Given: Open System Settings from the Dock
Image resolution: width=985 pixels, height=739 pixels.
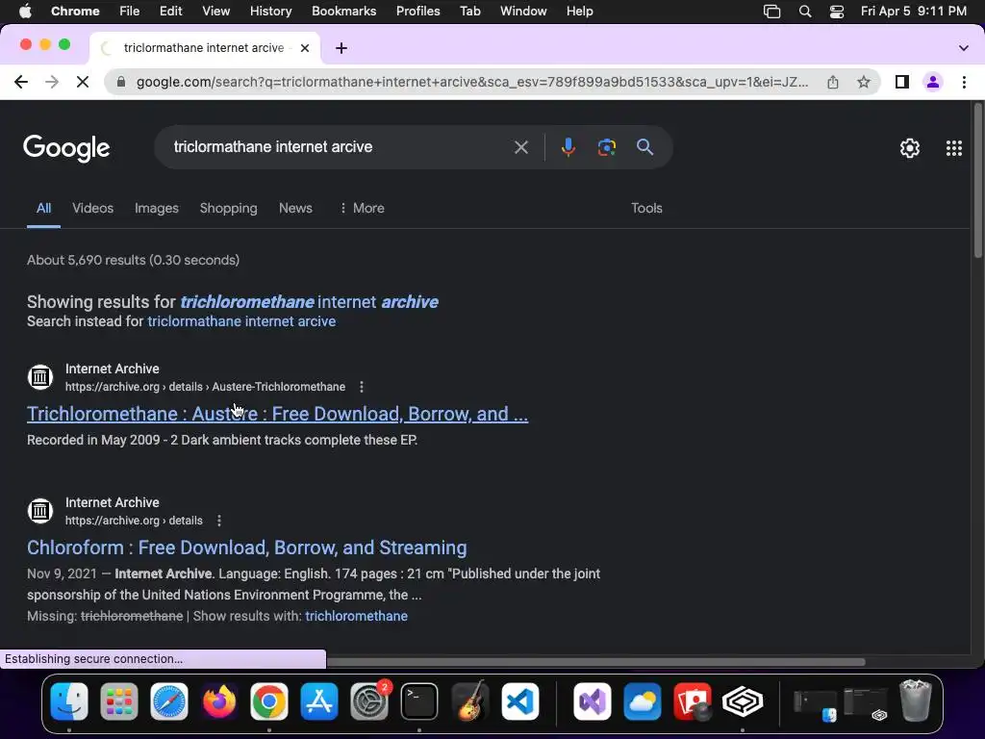Looking at the screenshot, I should click(369, 701).
